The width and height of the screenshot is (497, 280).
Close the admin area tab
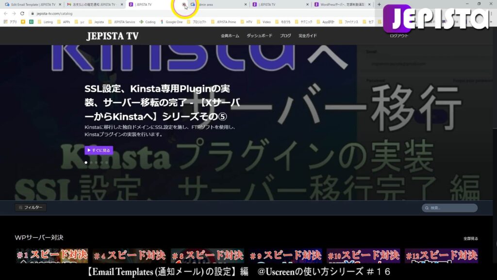[x=245, y=4]
